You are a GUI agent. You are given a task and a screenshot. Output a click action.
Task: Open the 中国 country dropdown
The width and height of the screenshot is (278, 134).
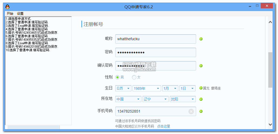coord(128,99)
